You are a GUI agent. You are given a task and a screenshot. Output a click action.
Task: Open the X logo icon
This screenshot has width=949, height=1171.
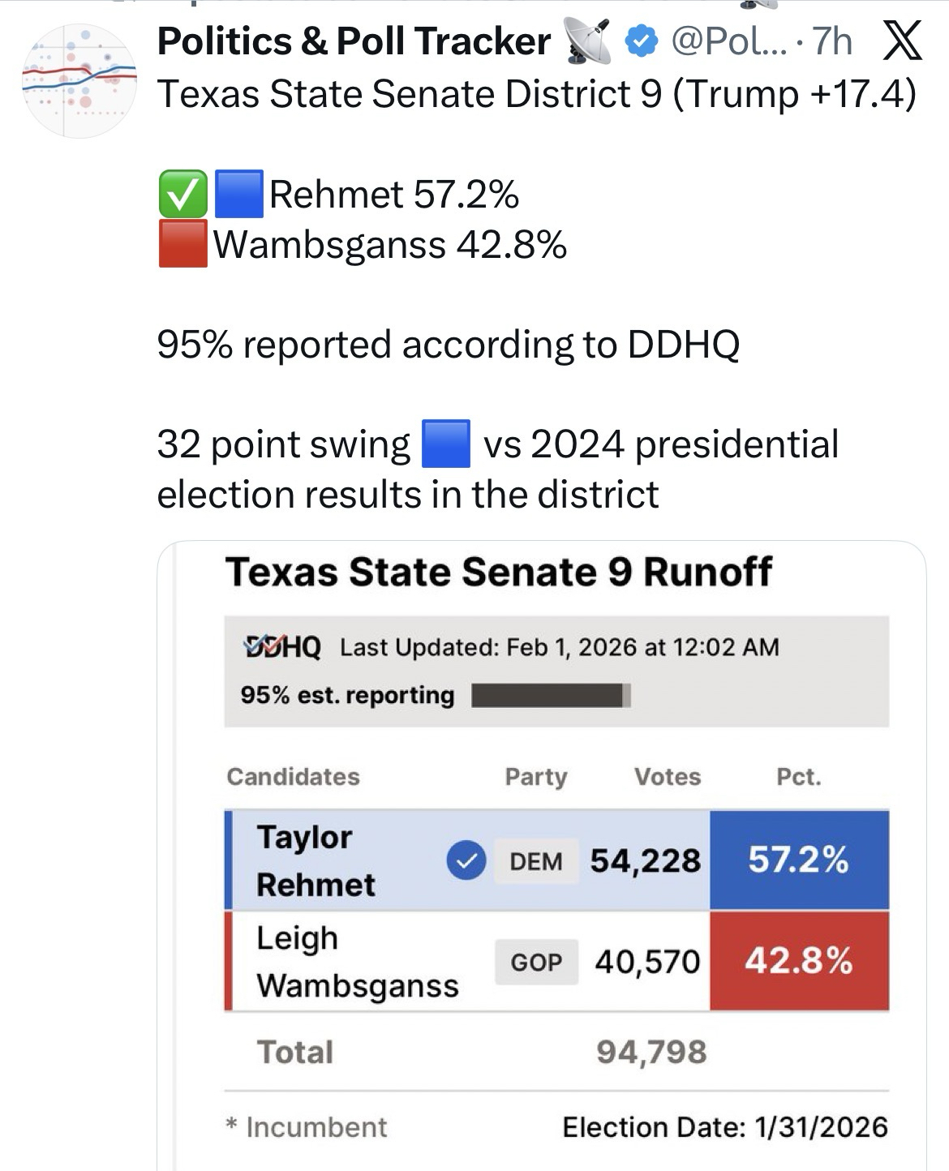click(x=901, y=40)
